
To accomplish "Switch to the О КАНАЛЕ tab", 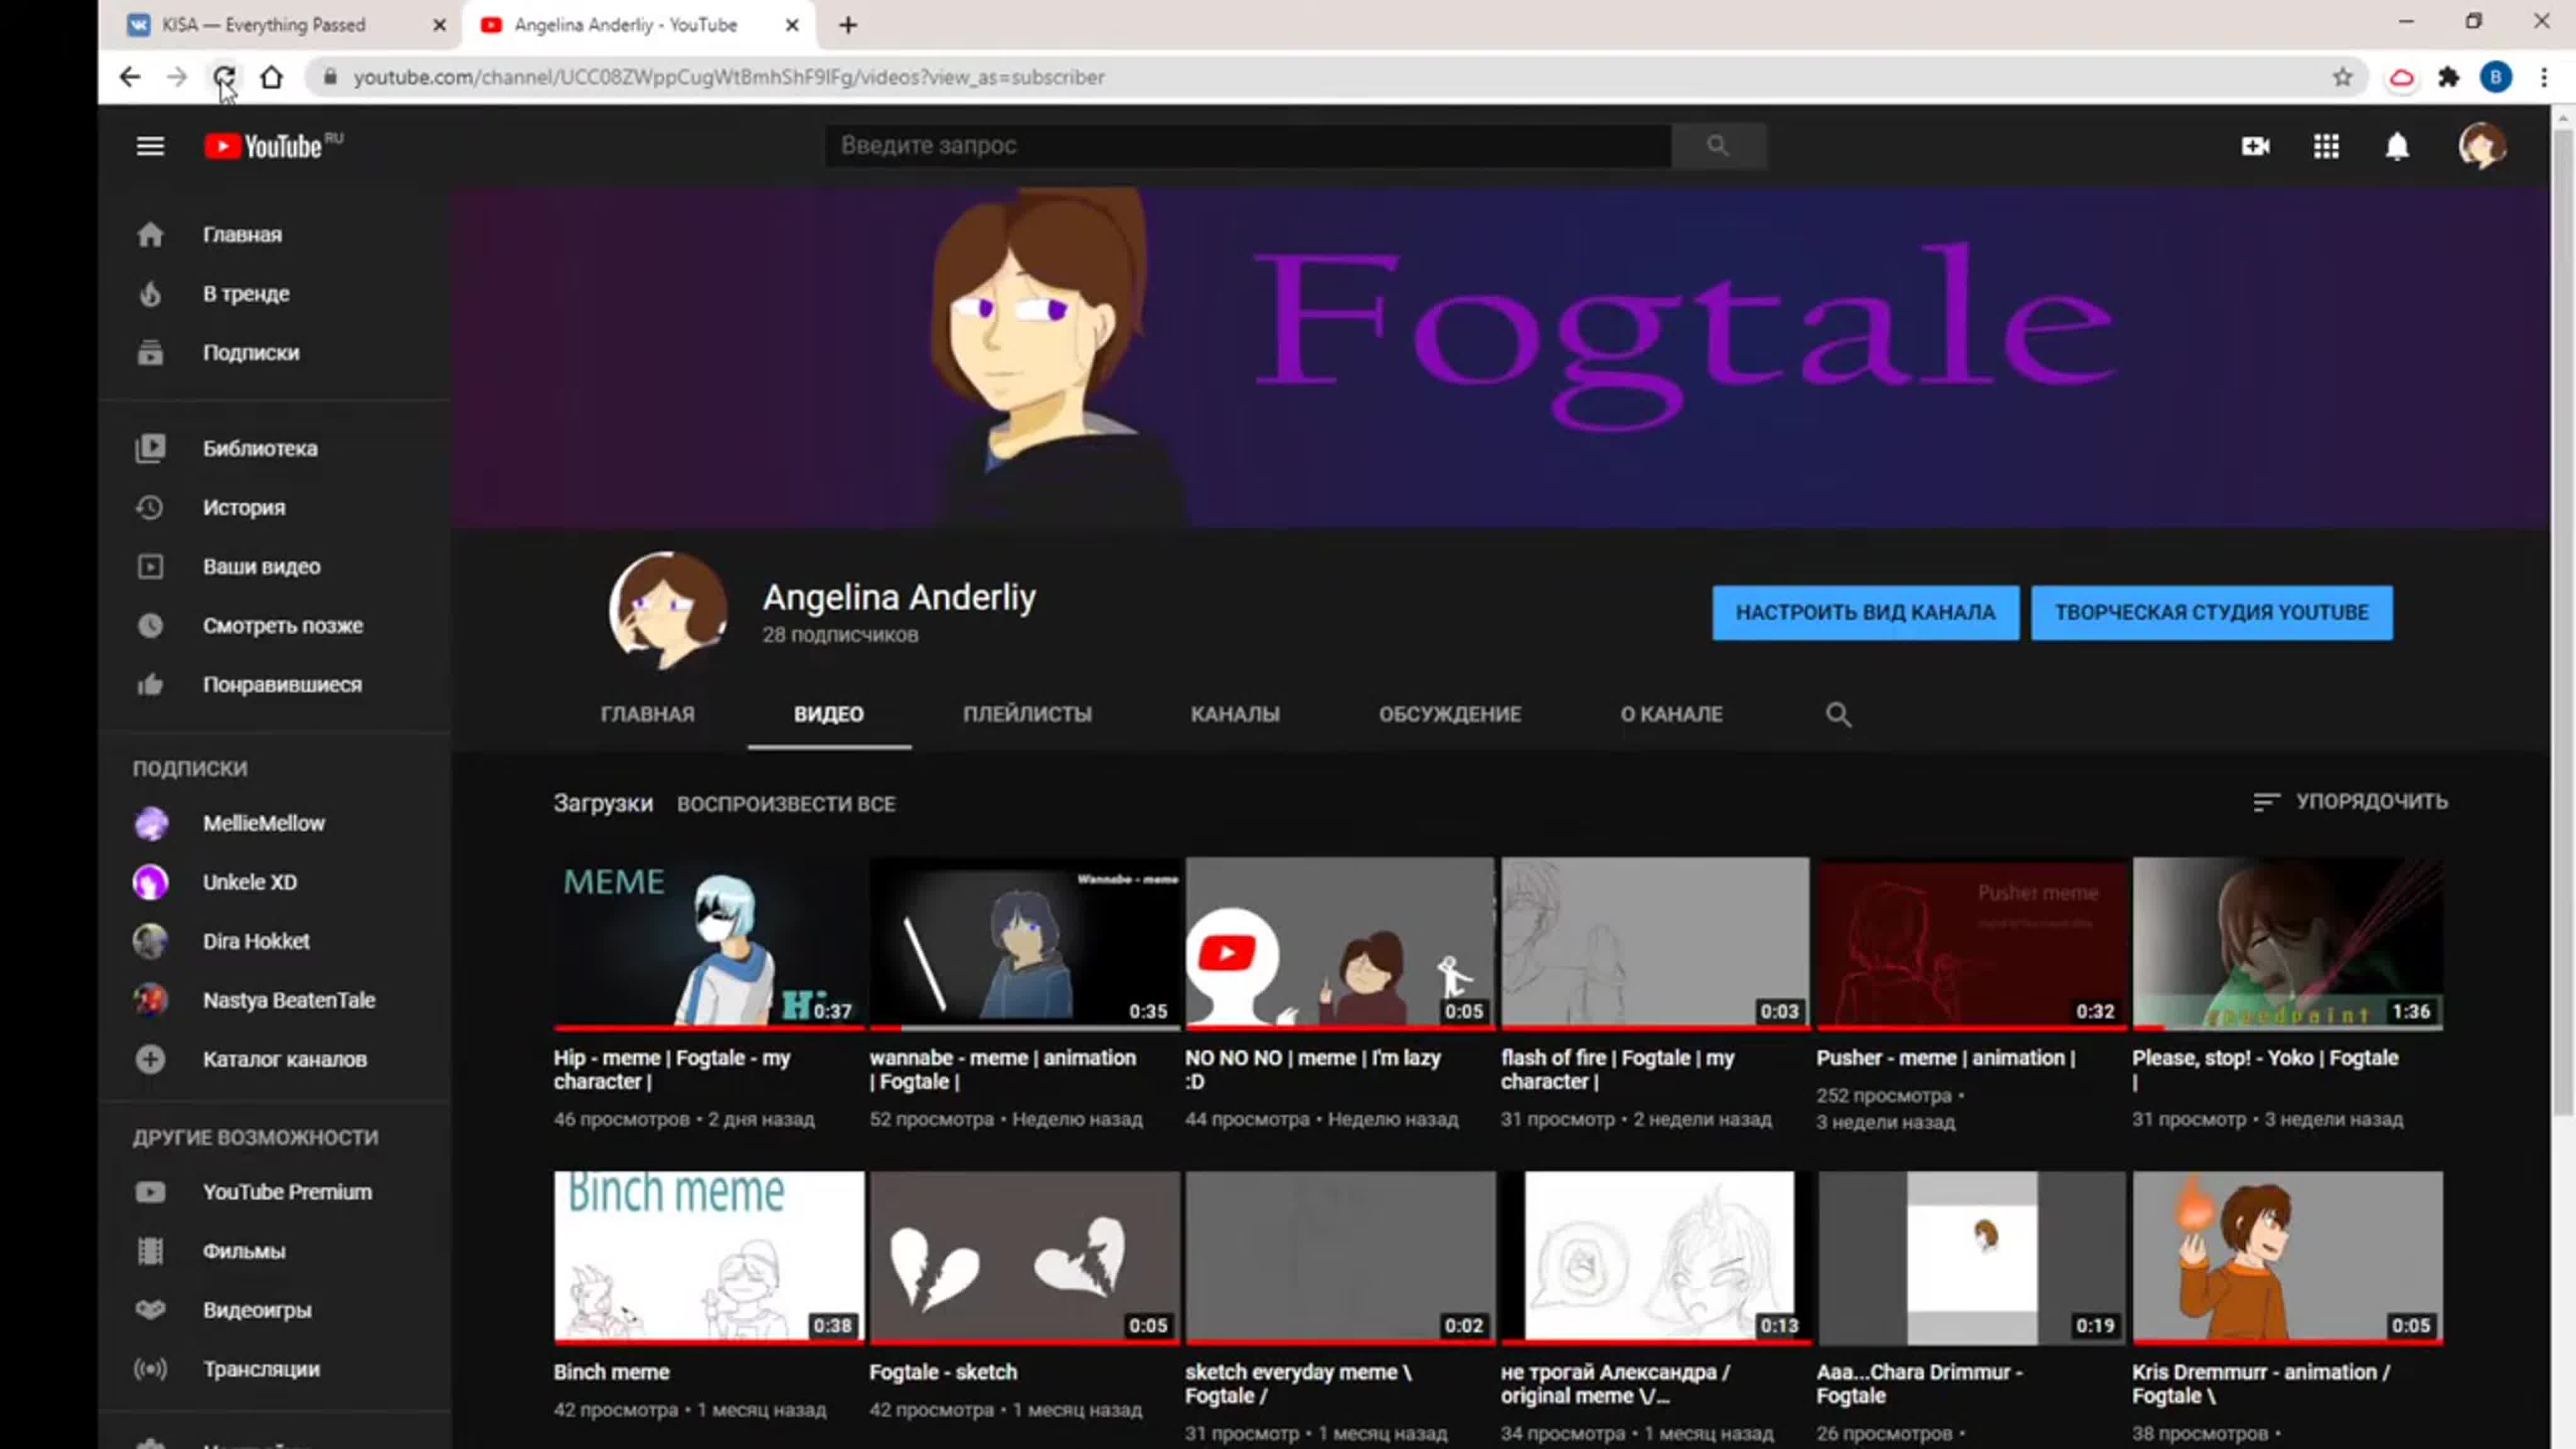I will coord(1671,714).
